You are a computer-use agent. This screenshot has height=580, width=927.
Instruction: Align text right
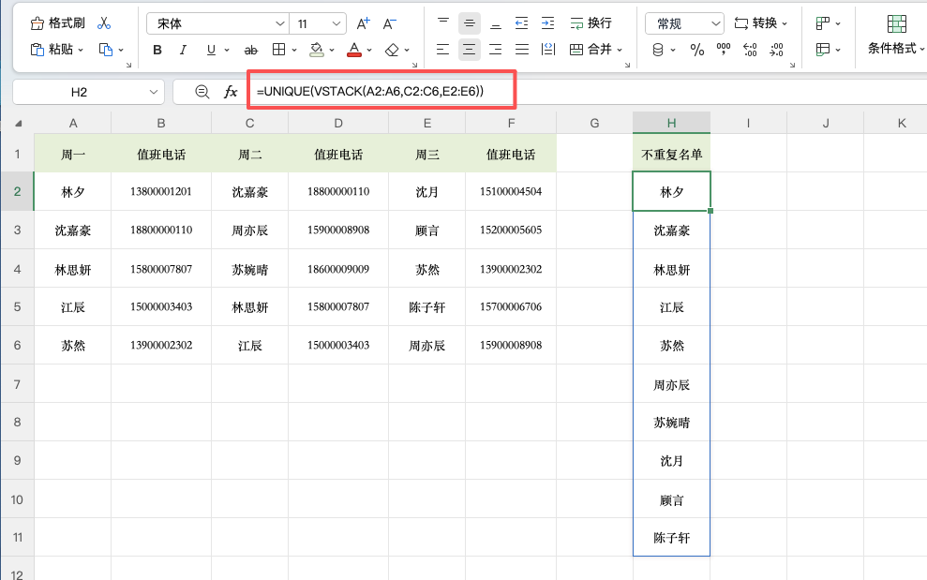pos(496,50)
